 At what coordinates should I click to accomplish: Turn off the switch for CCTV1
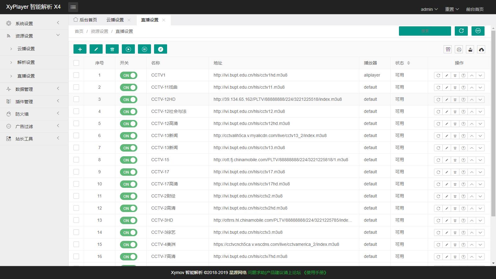(x=128, y=75)
